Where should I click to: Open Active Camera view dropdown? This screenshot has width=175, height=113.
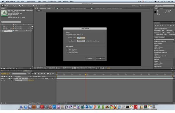[x=82, y=68]
